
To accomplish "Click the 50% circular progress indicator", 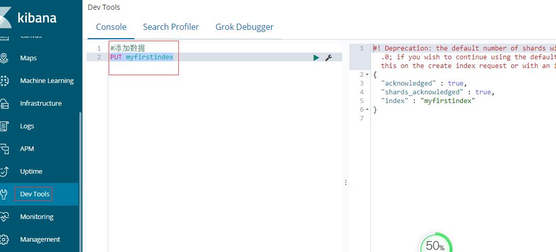I will pyautogui.click(x=435, y=243).
